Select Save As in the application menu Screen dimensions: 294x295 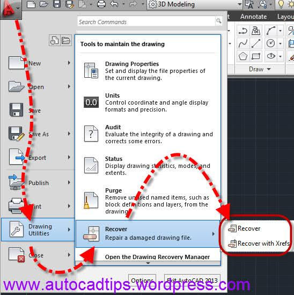point(38,134)
